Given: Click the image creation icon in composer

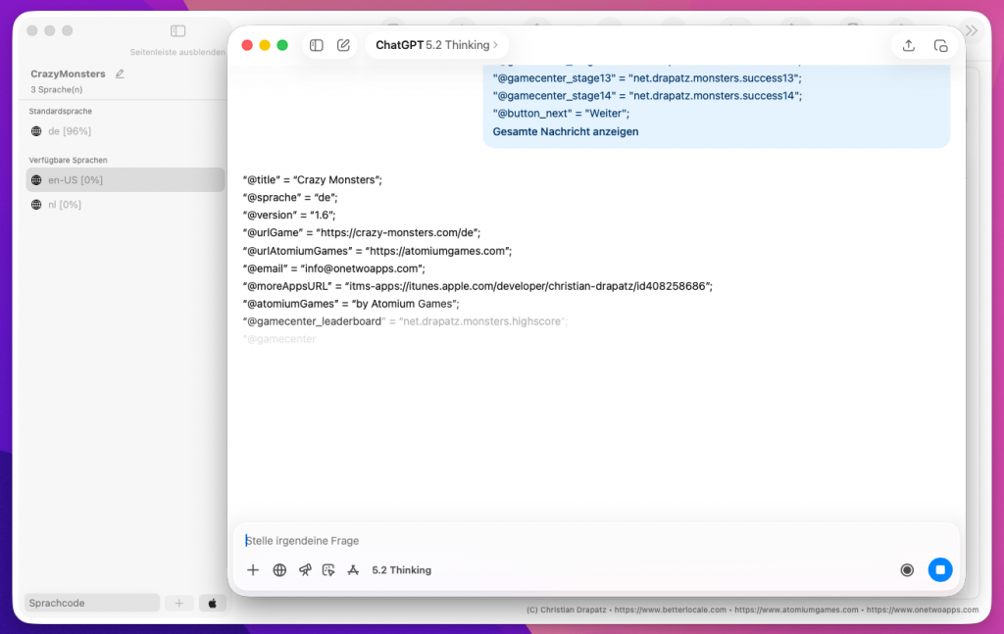Looking at the screenshot, I should (328, 569).
